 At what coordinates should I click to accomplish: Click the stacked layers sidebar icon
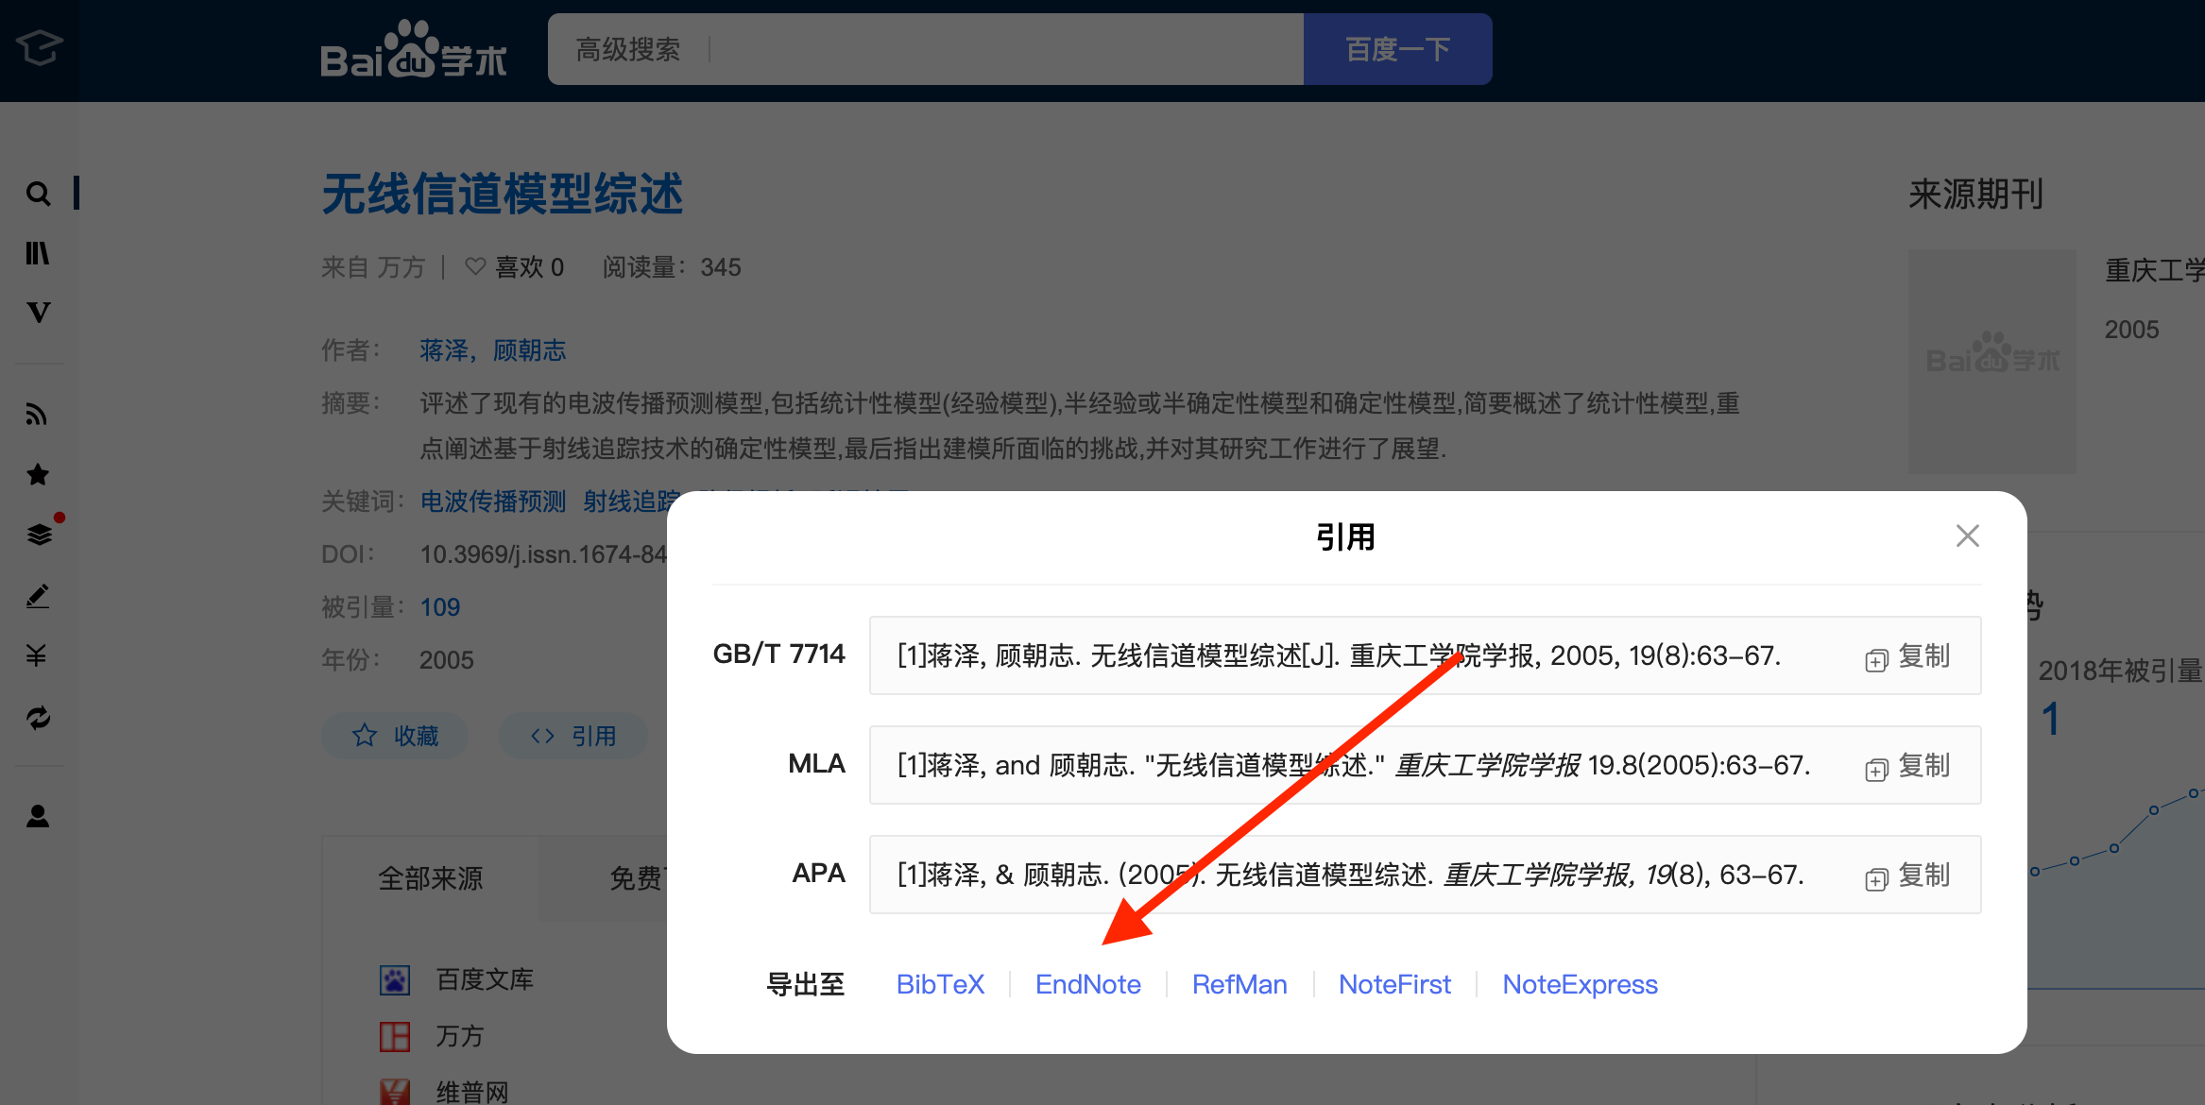click(39, 535)
